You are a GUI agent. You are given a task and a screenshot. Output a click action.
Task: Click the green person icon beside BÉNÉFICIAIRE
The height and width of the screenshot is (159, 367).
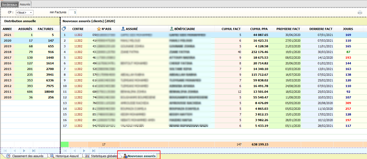[171, 29]
